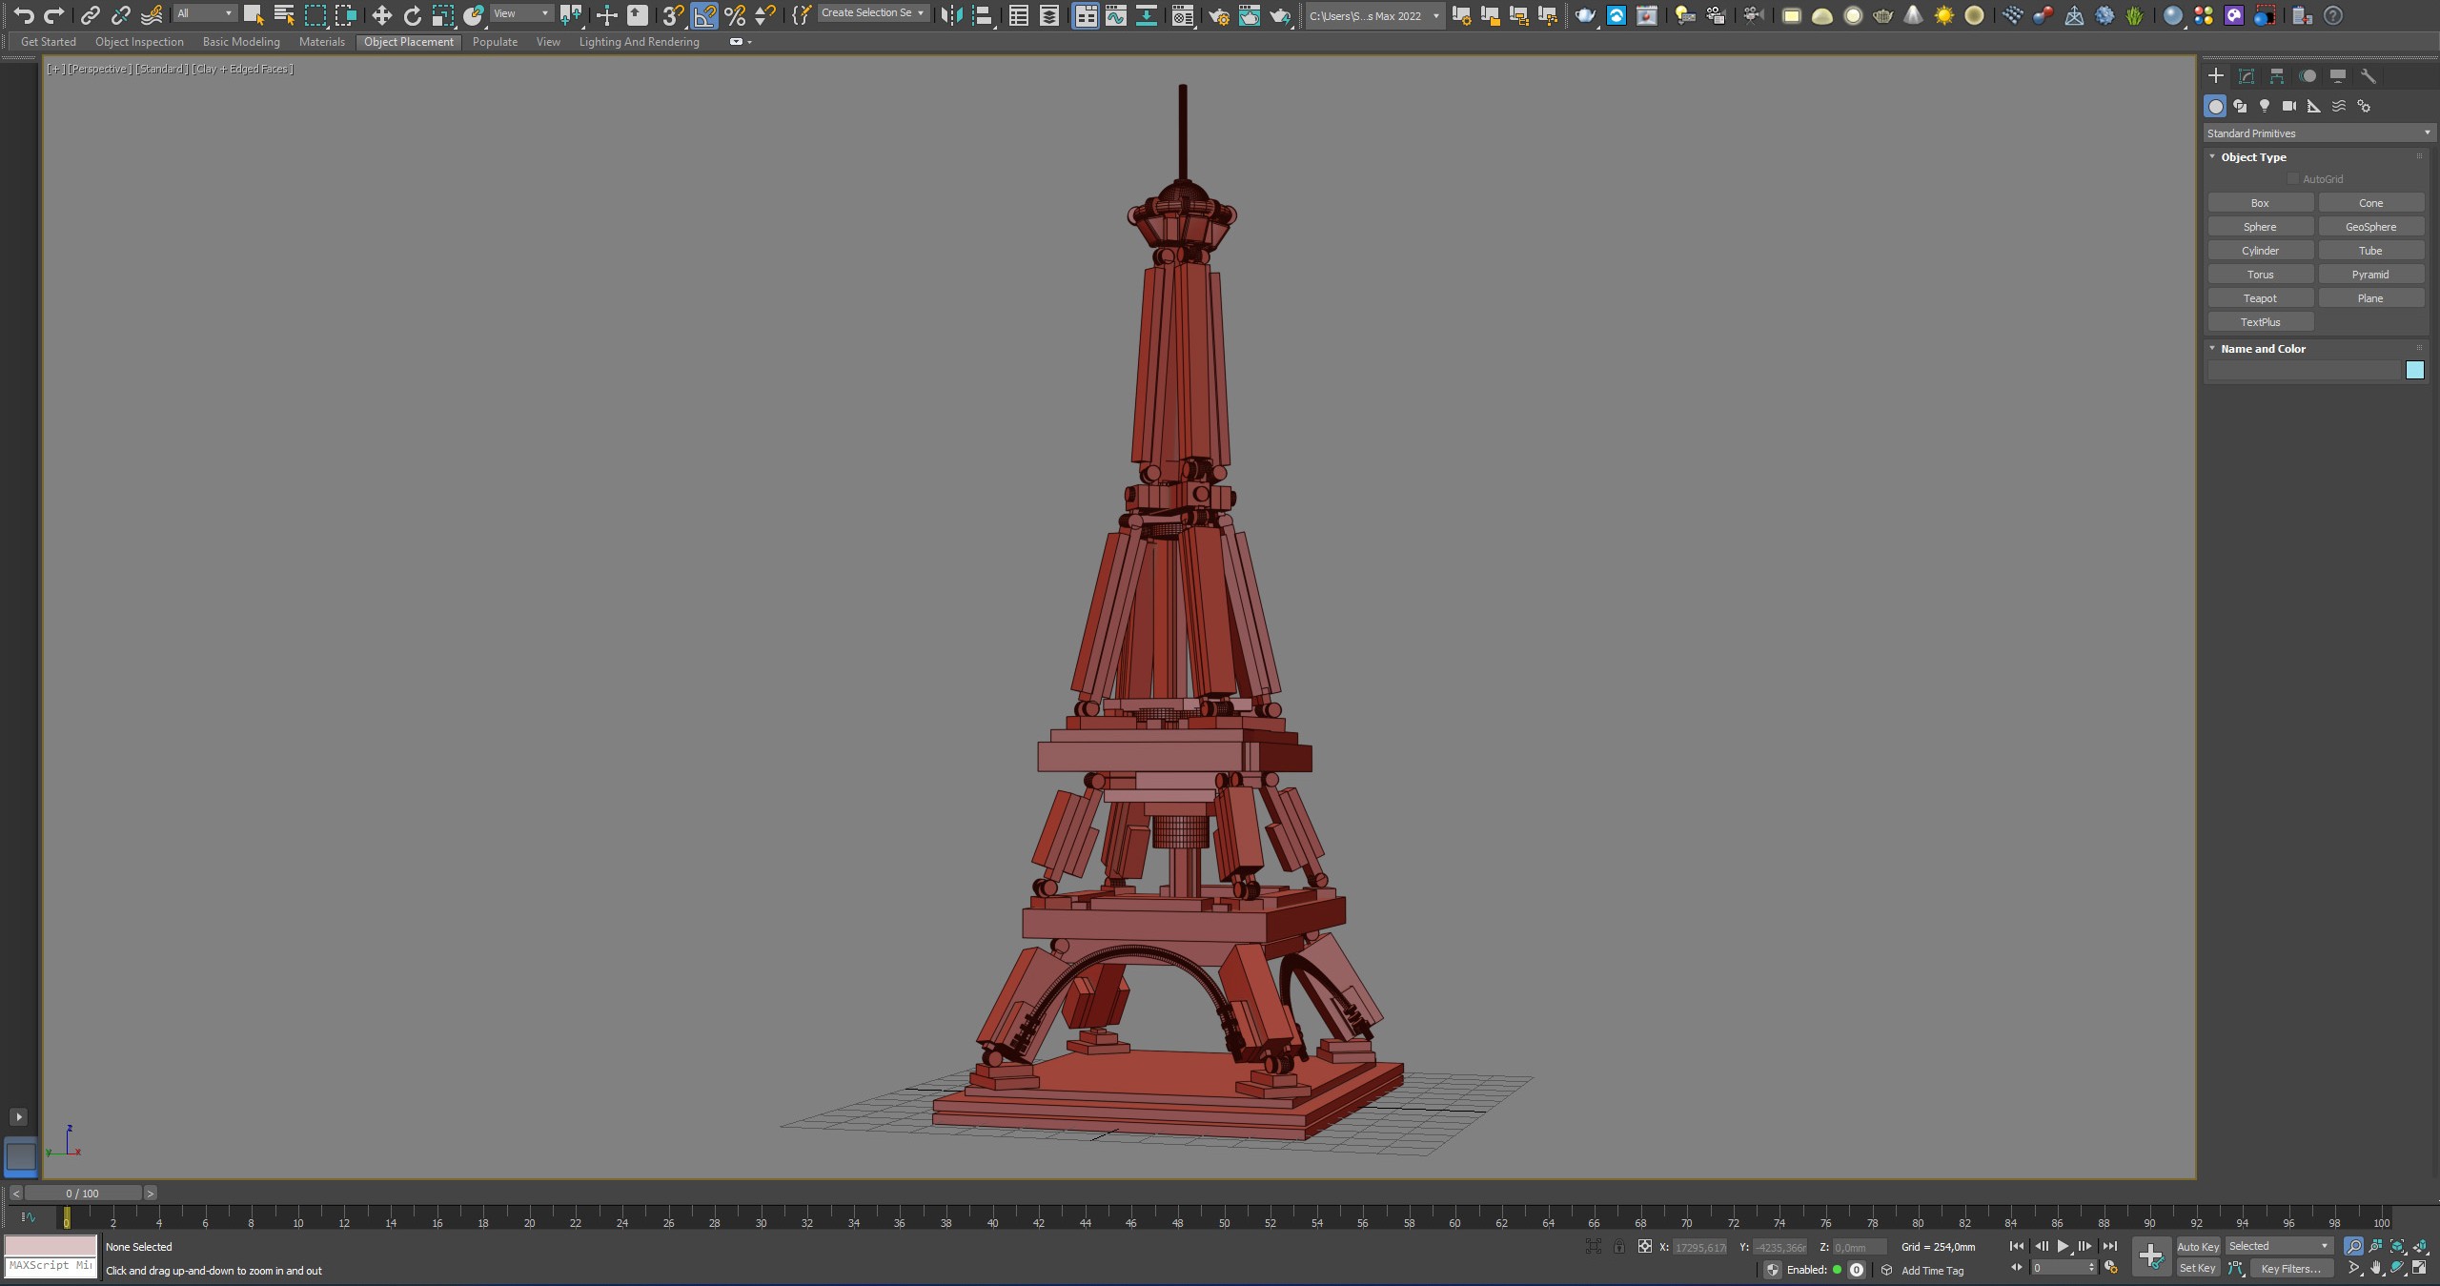Click the cyan object color swatch
2440x1286 pixels.
[2414, 370]
